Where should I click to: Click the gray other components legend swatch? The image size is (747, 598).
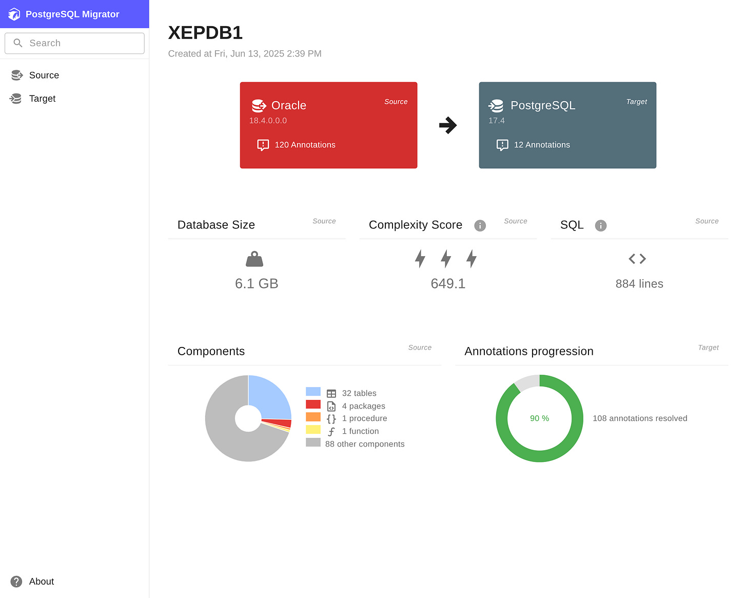313,442
